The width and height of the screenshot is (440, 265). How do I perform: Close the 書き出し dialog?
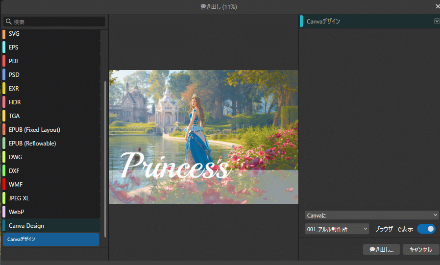click(437, 6)
